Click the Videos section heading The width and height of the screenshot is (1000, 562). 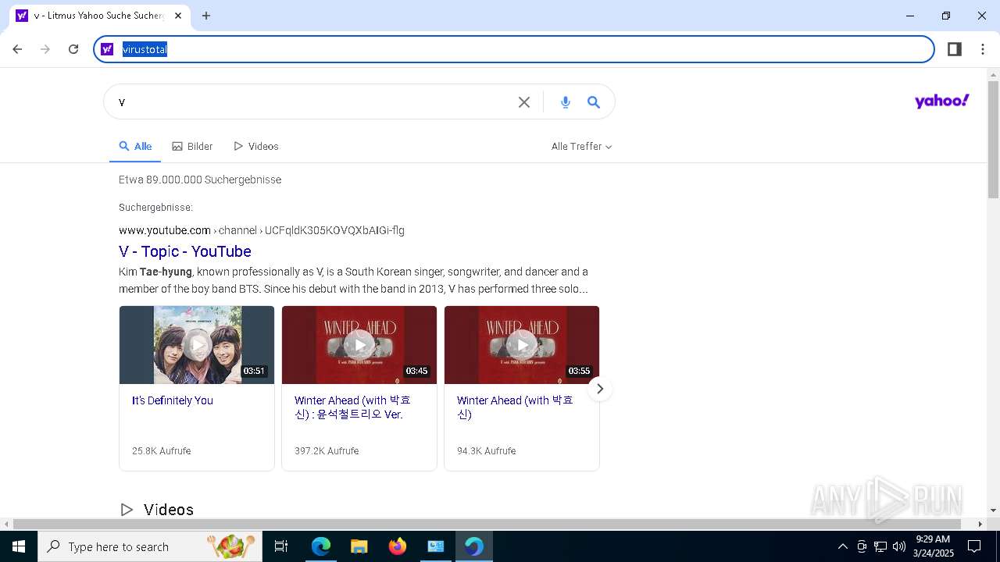click(x=169, y=510)
